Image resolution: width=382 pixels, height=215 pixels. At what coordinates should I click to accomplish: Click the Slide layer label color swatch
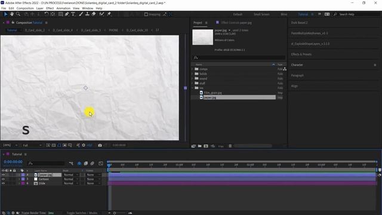[x=23, y=183]
